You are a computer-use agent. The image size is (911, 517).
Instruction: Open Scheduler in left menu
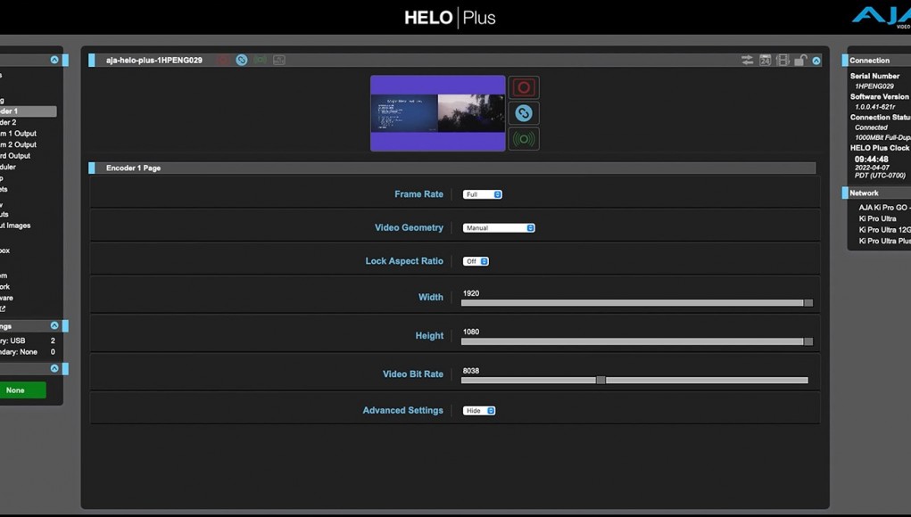click(8, 167)
